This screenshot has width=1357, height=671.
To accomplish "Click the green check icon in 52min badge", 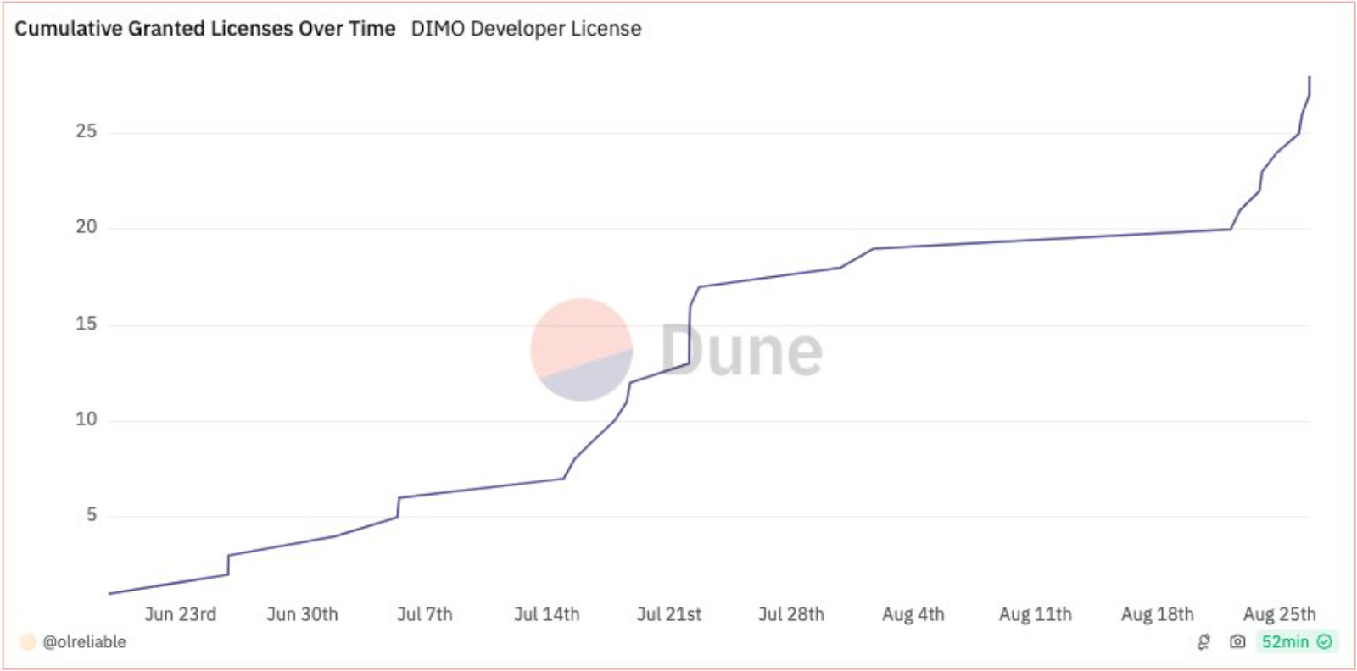I will pos(1325,642).
